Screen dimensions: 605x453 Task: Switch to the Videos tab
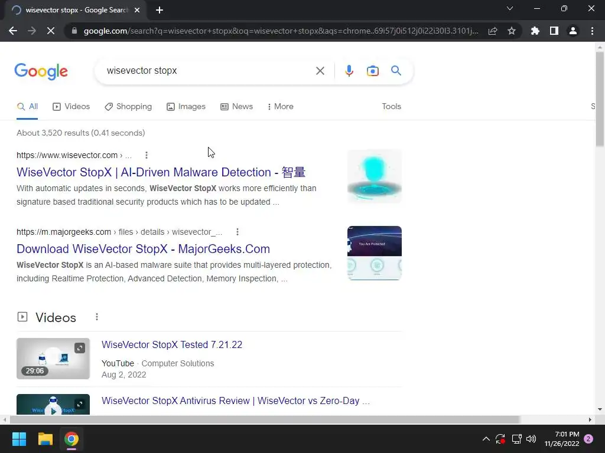click(71, 107)
